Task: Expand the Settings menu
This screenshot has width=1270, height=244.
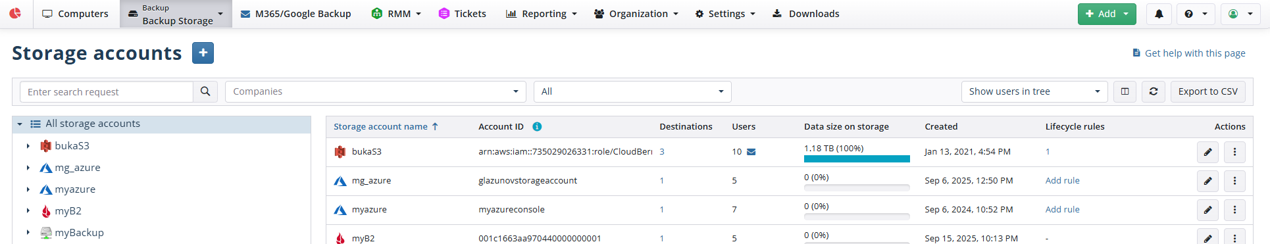Action: click(725, 14)
